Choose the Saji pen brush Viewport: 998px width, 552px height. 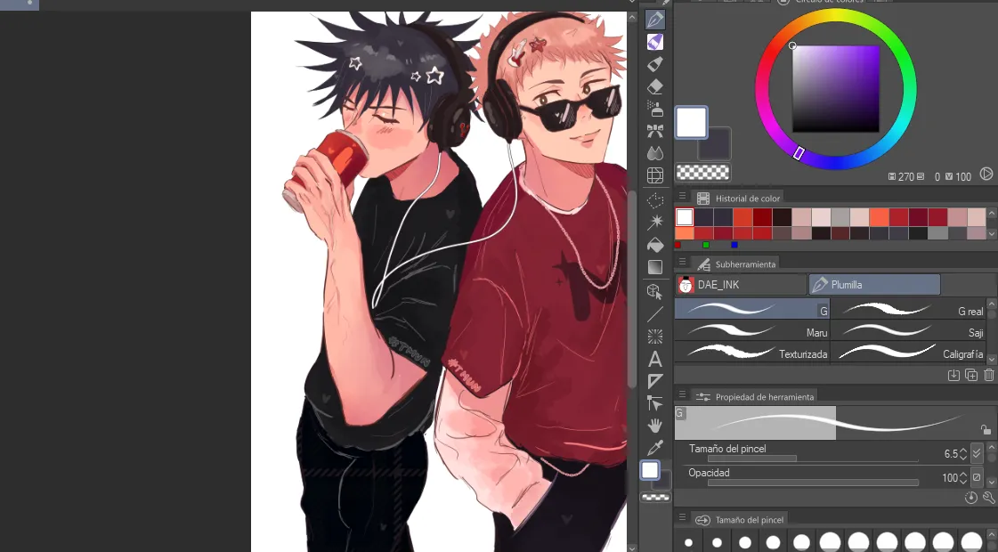point(908,331)
